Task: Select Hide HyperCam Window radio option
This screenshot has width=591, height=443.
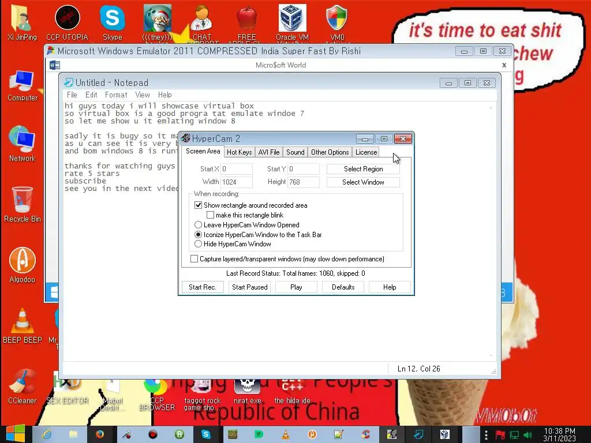Action: tap(199, 244)
